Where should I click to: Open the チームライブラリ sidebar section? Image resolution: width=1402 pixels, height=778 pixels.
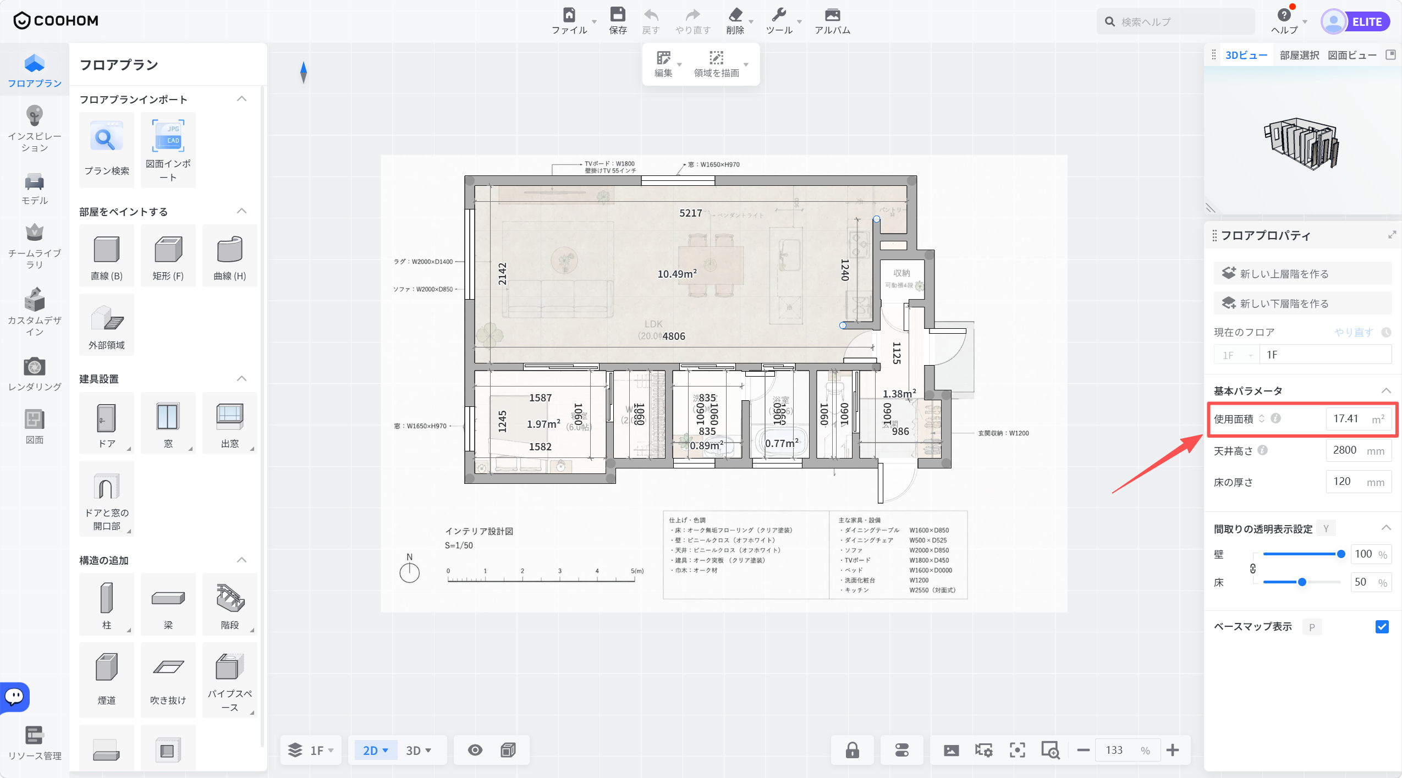click(34, 246)
